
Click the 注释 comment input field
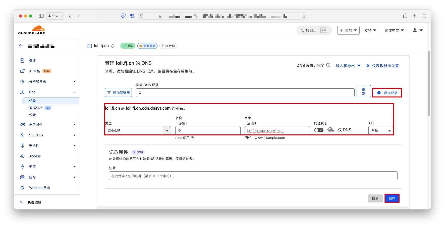tap(253, 176)
